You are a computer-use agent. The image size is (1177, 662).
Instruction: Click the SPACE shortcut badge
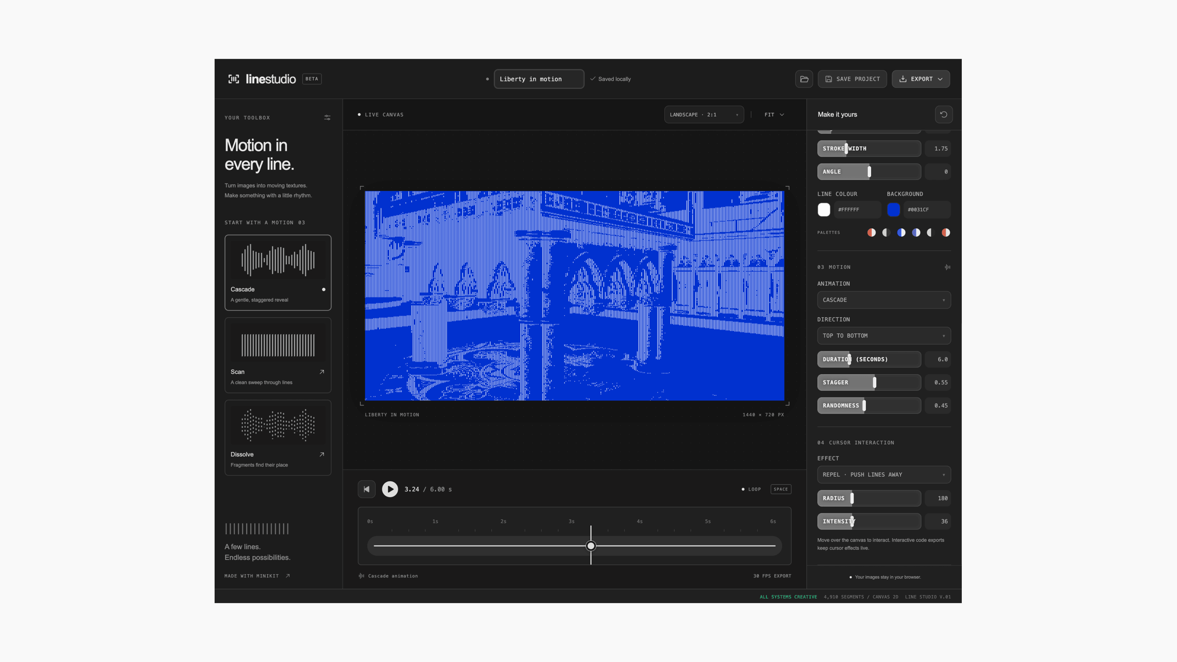(x=781, y=489)
